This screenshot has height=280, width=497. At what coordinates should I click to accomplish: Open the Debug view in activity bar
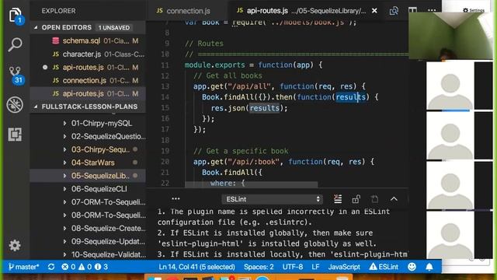(x=15, y=104)
